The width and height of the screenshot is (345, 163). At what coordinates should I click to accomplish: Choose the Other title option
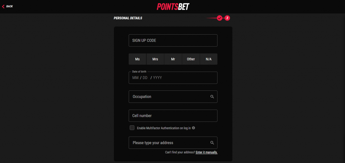pyautogui.click(x=191, y=59)
